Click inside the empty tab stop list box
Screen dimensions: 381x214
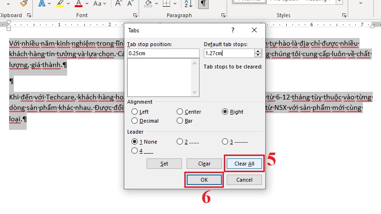160,78
